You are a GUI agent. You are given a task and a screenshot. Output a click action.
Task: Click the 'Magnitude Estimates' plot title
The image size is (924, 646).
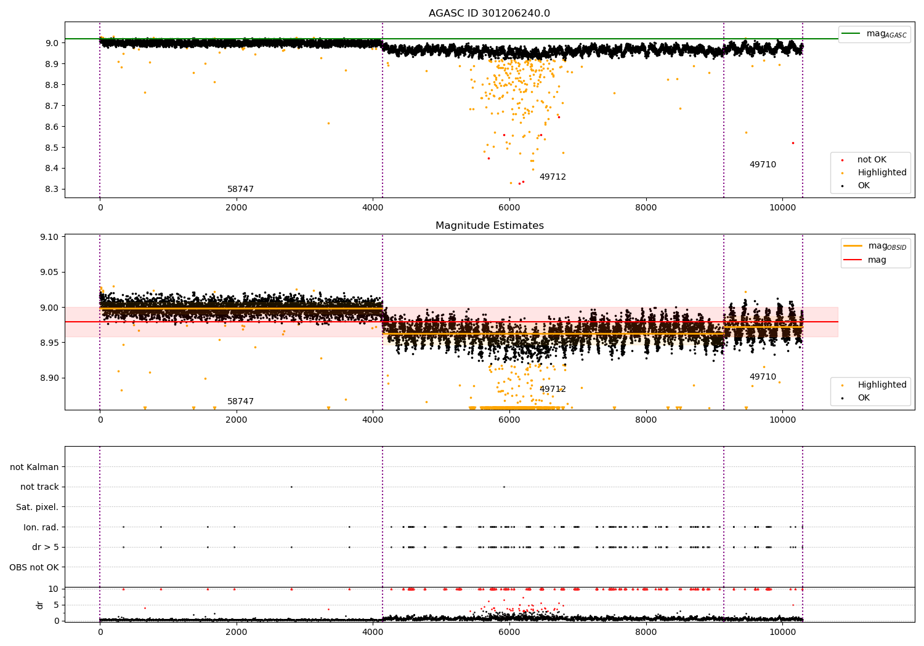[x=489, y=226]
